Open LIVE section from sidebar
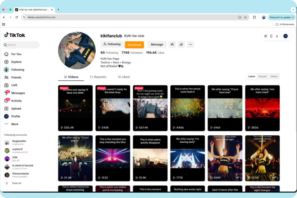 [14, 85]
